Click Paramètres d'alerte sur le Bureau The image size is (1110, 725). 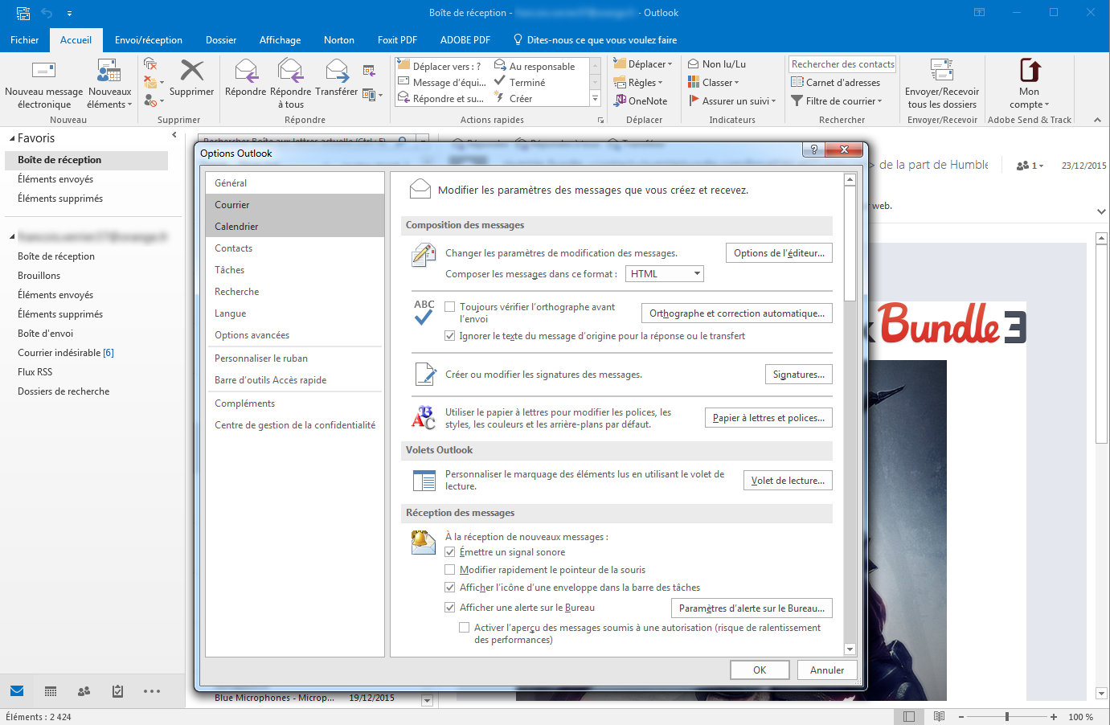pyautogui.click(x=752, y=608)
